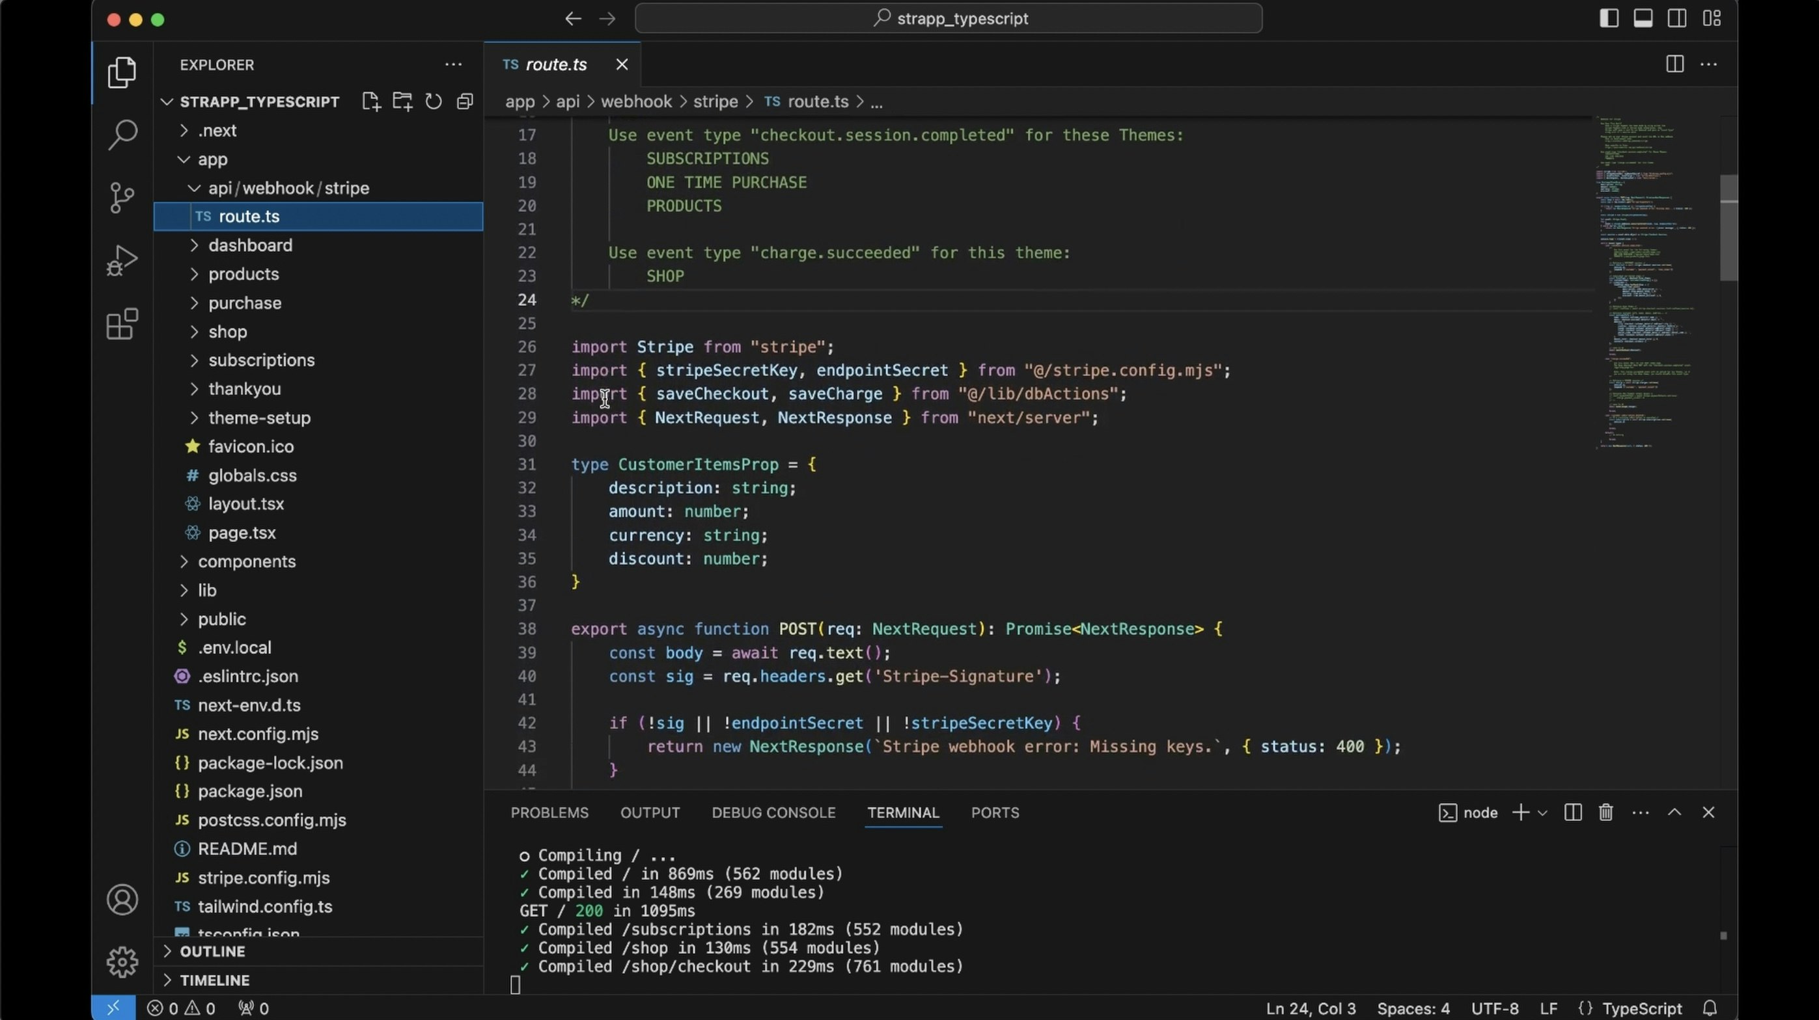The width and height of the screenshot is (1819, 1020).
Task: Toggle bottom panel visibility
Action: tap(1643, 18)
